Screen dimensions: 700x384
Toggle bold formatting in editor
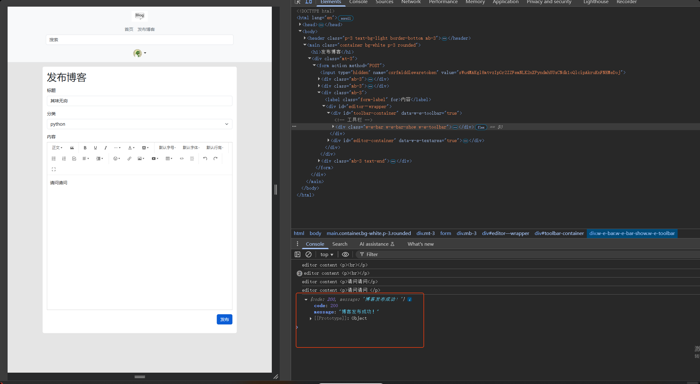85,148
